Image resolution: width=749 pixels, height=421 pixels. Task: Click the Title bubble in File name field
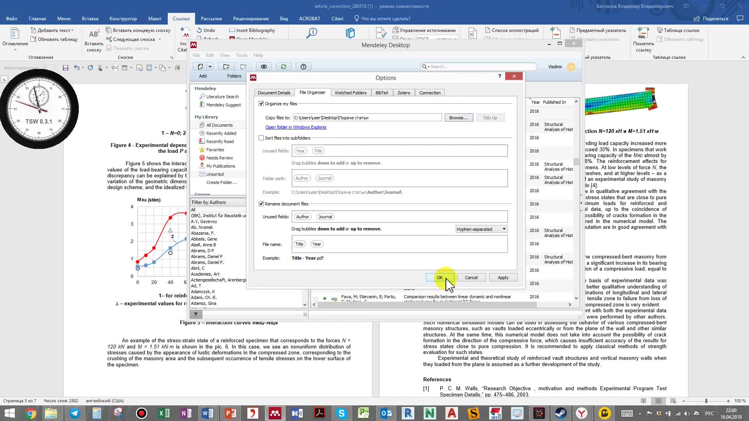tap(299, 244)
